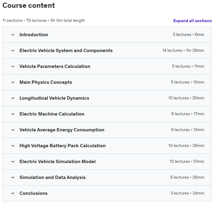Viewport: 213px width, 202px height.
Task: Expand chevron beside Longitudinal Vehicle Dynamics
Action: pyautogui.click(x=13, y=98)
